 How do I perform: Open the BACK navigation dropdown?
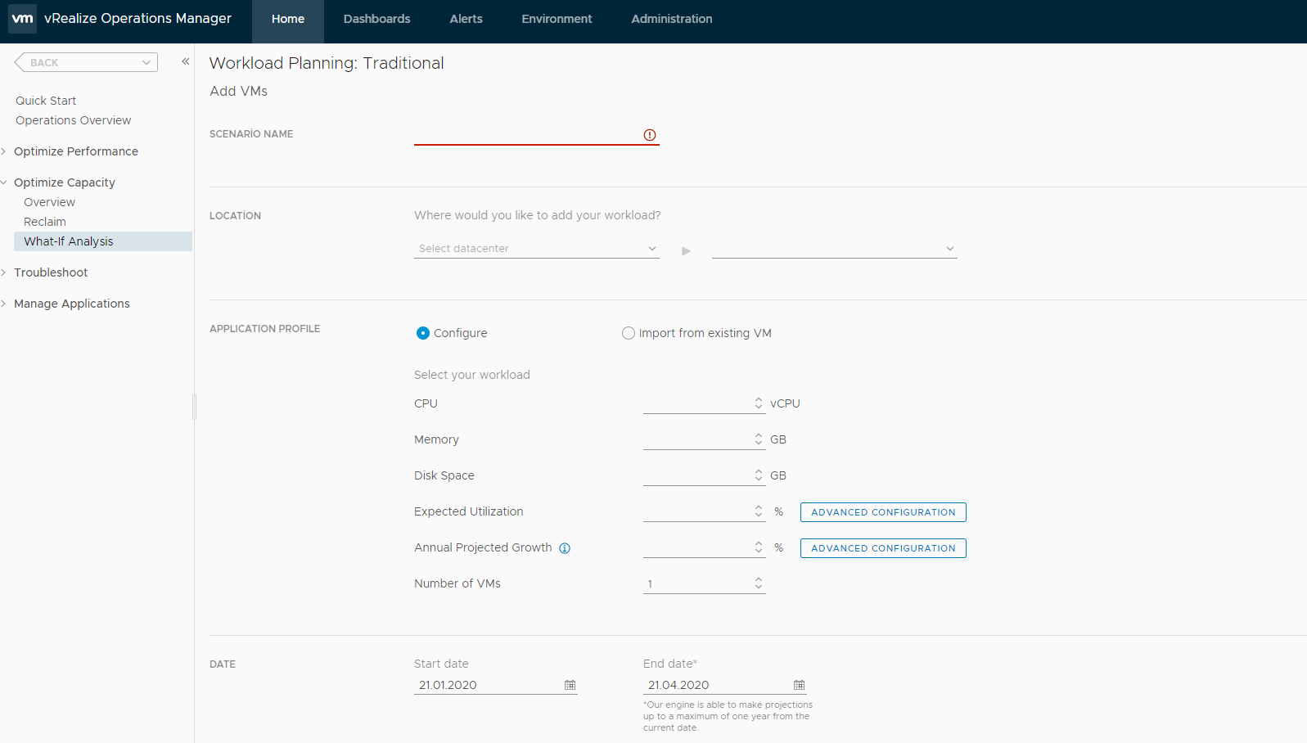click(x=87, y=62)
